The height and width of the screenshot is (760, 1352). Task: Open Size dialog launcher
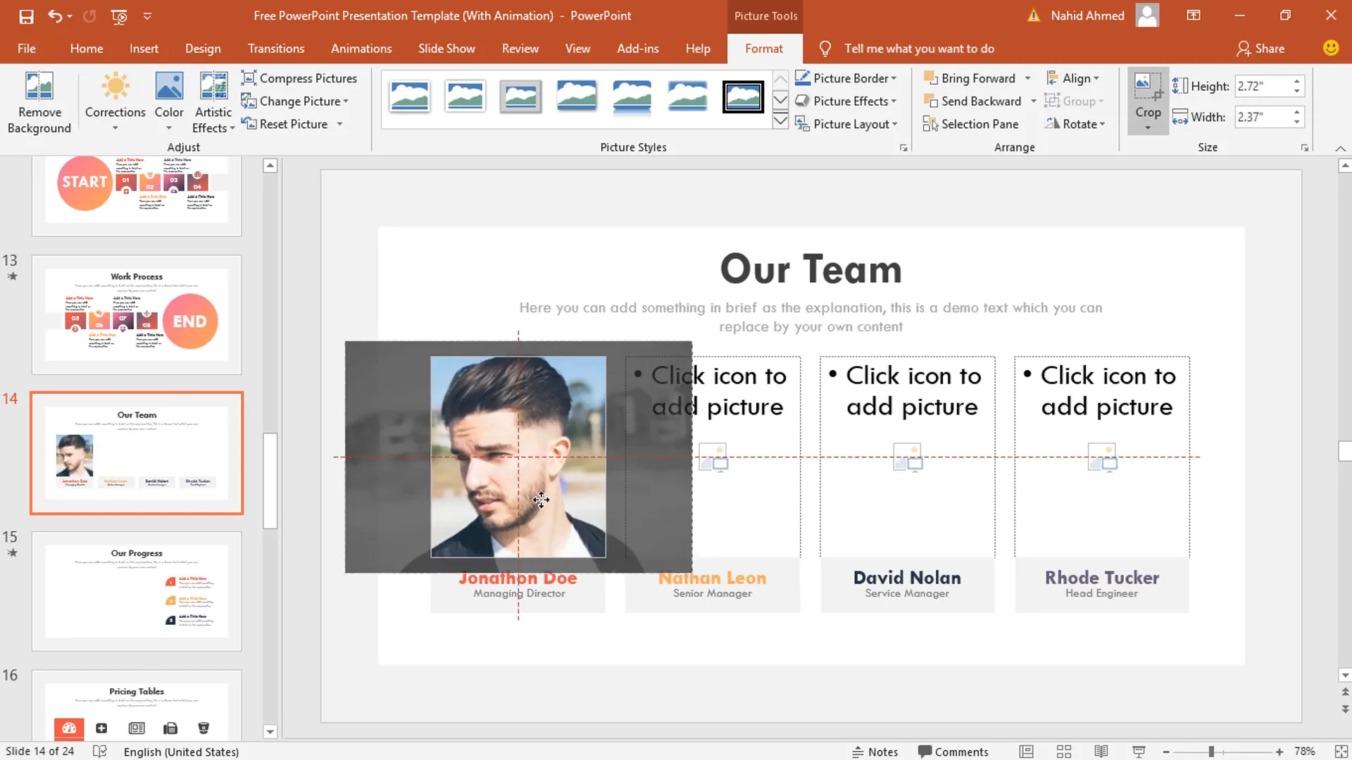tap(1305, 148)
